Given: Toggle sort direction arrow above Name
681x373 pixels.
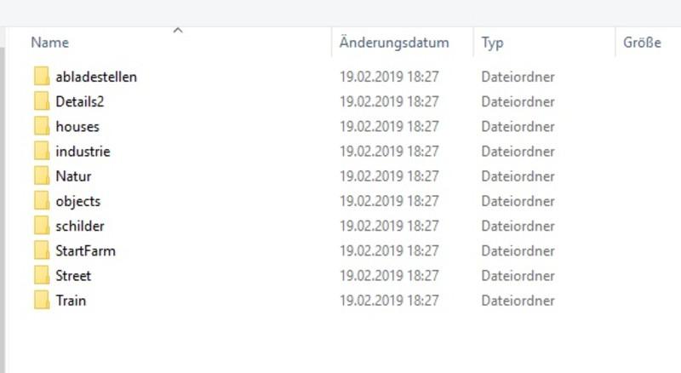Looking at the screenshot, I should click(x=178, y=31).
